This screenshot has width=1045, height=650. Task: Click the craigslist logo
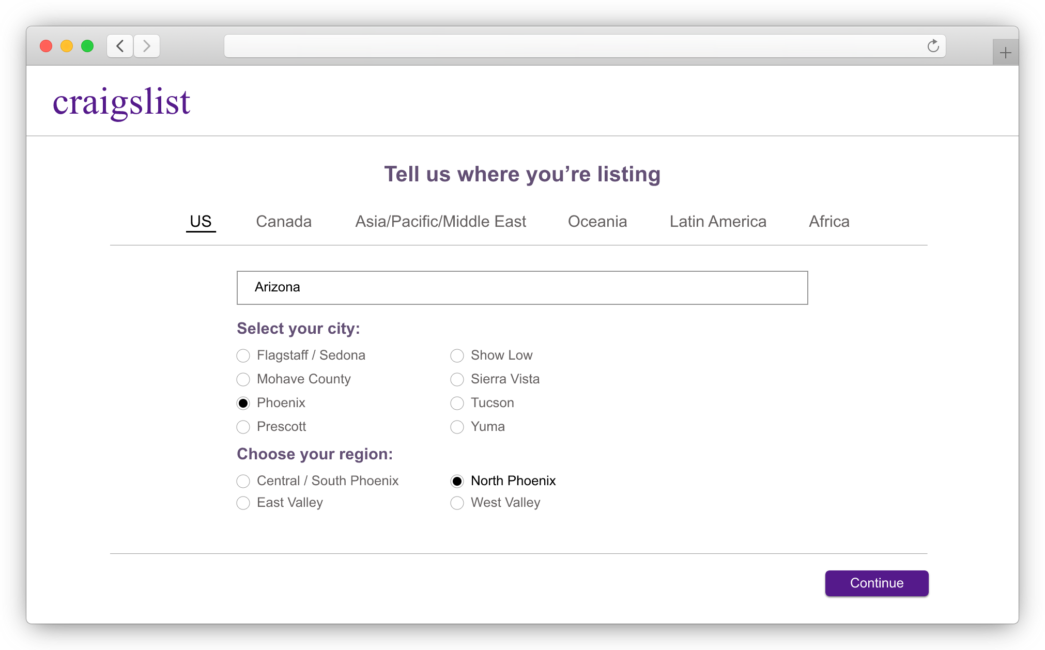tap(121, 102)
